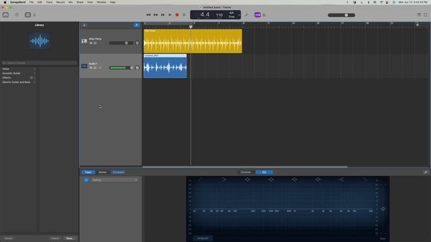The image size is (431, 242).
Task: Open the Apple menu
Action: pyautogui.click(x=5, y=2)
